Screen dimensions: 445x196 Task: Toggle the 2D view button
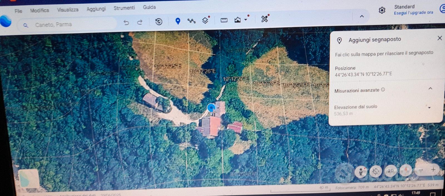[390, 171]
